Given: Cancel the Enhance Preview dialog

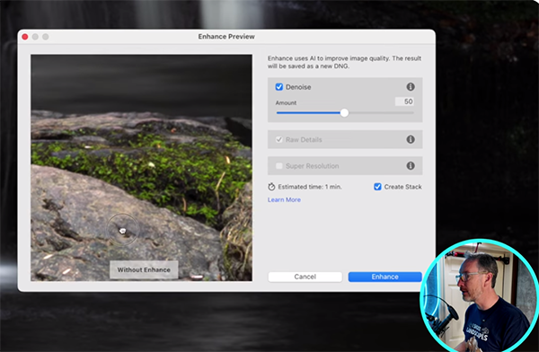Looking at the screenshot, I should (x=305, y=277).
